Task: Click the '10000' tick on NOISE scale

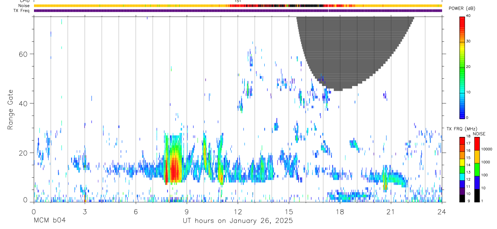Action: click(486, 149)
